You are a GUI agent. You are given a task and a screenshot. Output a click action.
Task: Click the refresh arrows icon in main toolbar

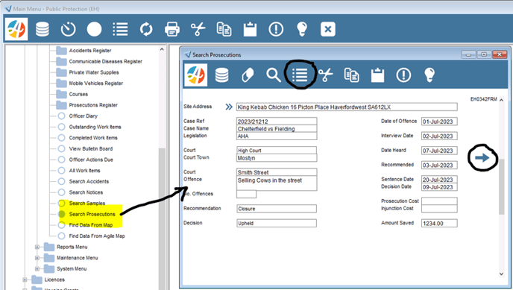coord(146,29)
